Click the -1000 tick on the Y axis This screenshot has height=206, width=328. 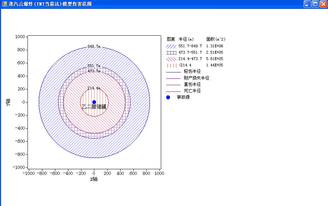(x=19, y=167)
